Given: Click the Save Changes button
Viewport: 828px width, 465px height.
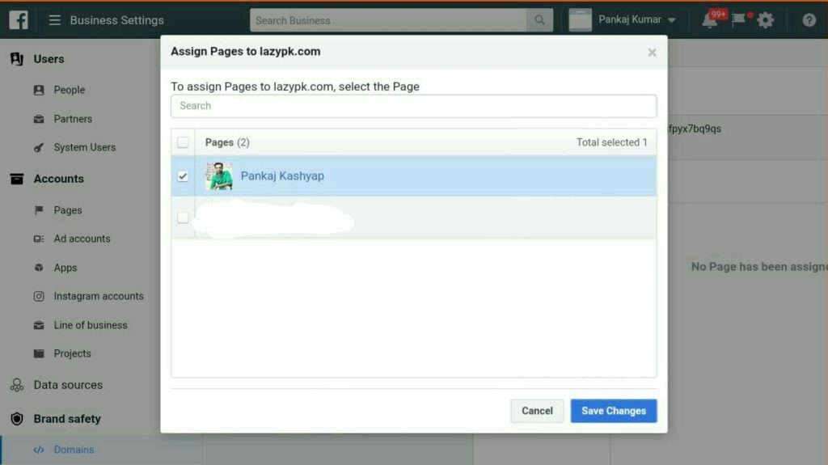Looking at the screenshot, I should (613, 411).
